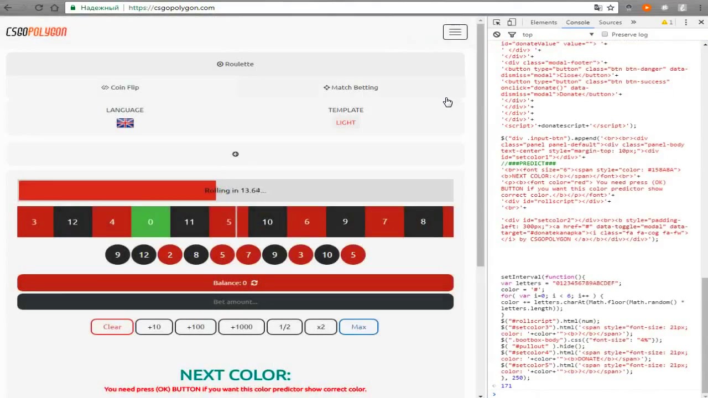708x398 pixels.
Task: Enable the Preserve log checkbox
Action: pos(605,34)
